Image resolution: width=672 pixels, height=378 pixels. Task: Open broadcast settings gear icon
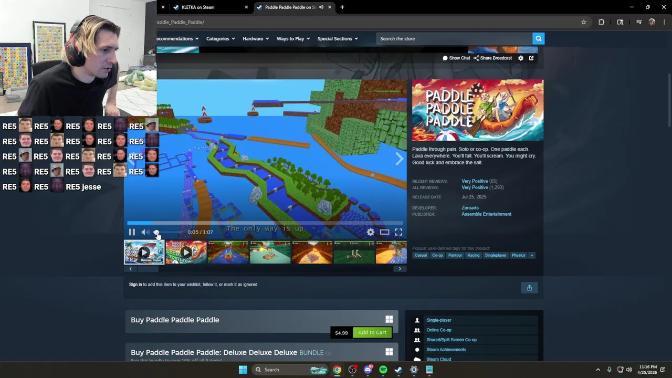521,58
